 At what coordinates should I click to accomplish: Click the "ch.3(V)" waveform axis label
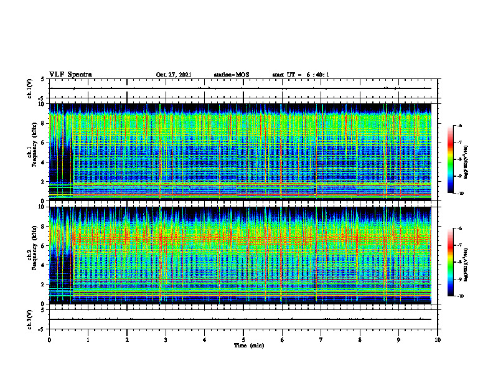click(x=30, y=319)
